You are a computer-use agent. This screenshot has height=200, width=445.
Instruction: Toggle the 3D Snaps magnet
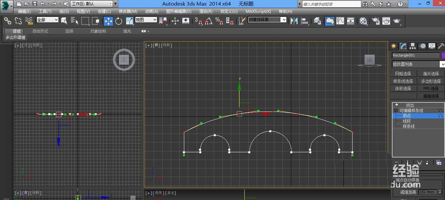[x=198, y=21]
